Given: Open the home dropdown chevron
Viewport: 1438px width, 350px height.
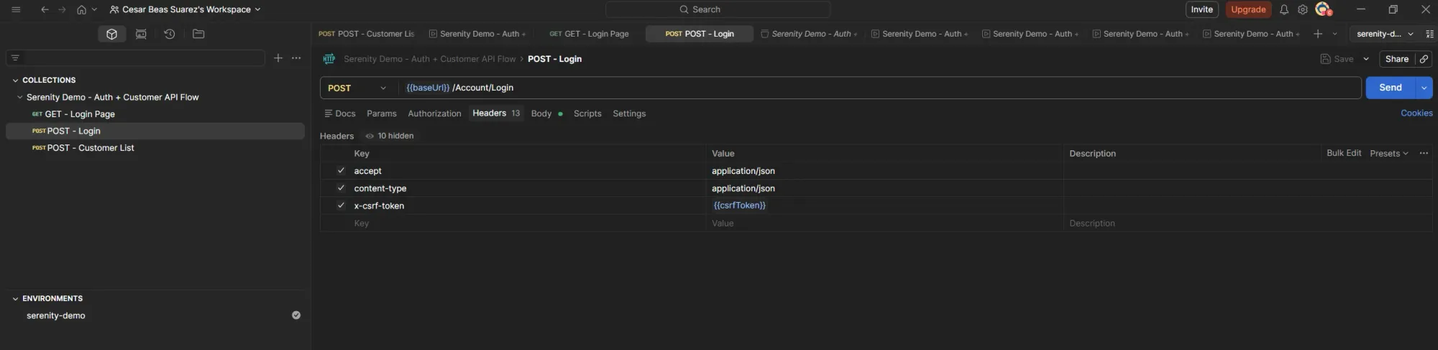Looking at the screenshot, I should click(94, 9).
